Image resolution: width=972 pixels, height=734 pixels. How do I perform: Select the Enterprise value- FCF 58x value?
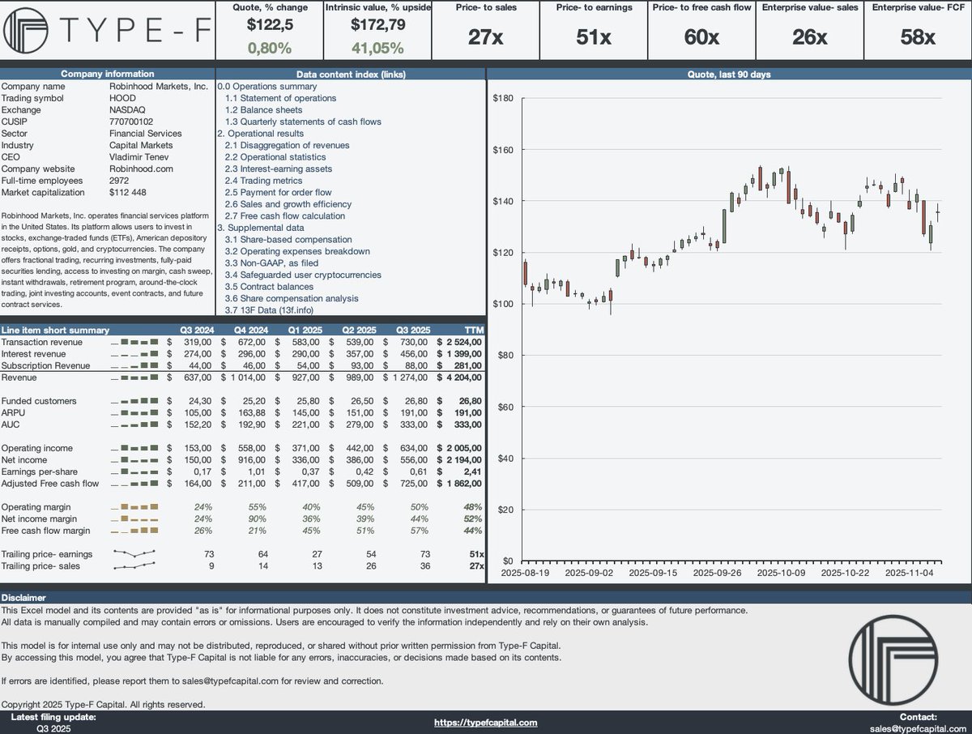918,37
